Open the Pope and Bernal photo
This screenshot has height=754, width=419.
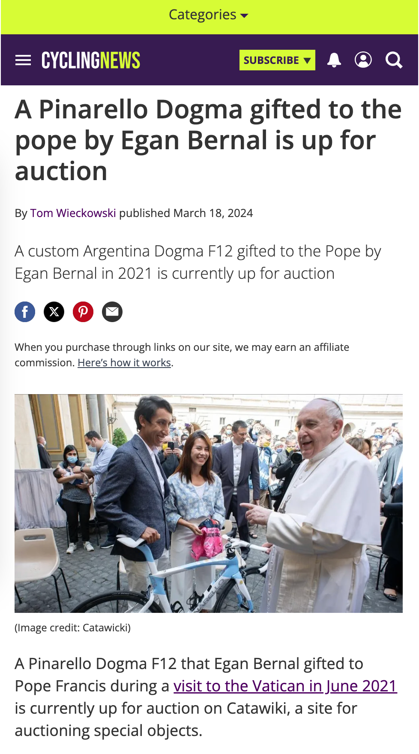[x=209, y=503]
